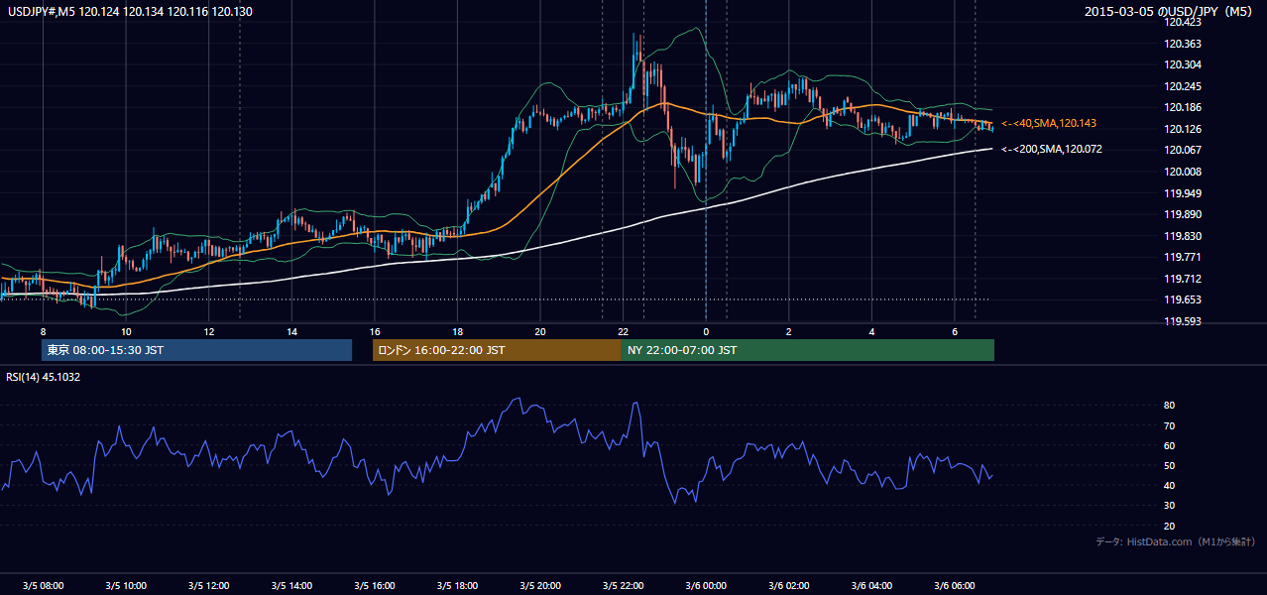This screenshot has height=595, width=1267.
Task: Click the orange 40 SMA label 120.143
Action: coord(1049,123)
